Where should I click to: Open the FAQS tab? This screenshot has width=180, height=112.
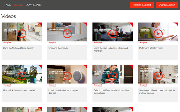7,5
